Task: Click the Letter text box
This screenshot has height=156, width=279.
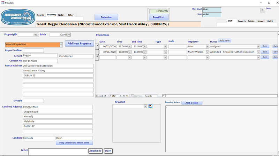Action: tap(58, 152)
